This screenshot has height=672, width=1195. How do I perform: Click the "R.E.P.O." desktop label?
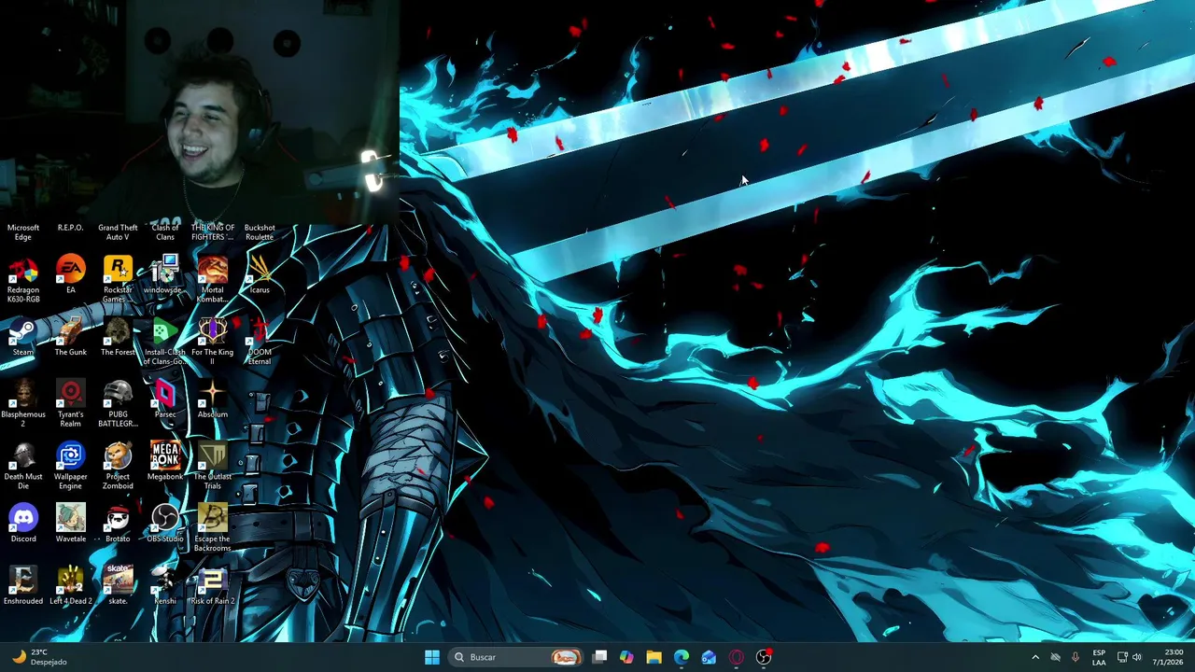click(x=70, y=228)
